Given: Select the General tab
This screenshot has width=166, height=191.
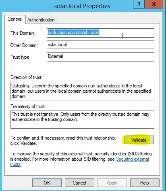Looking at the screenshot, I should 15,19.
